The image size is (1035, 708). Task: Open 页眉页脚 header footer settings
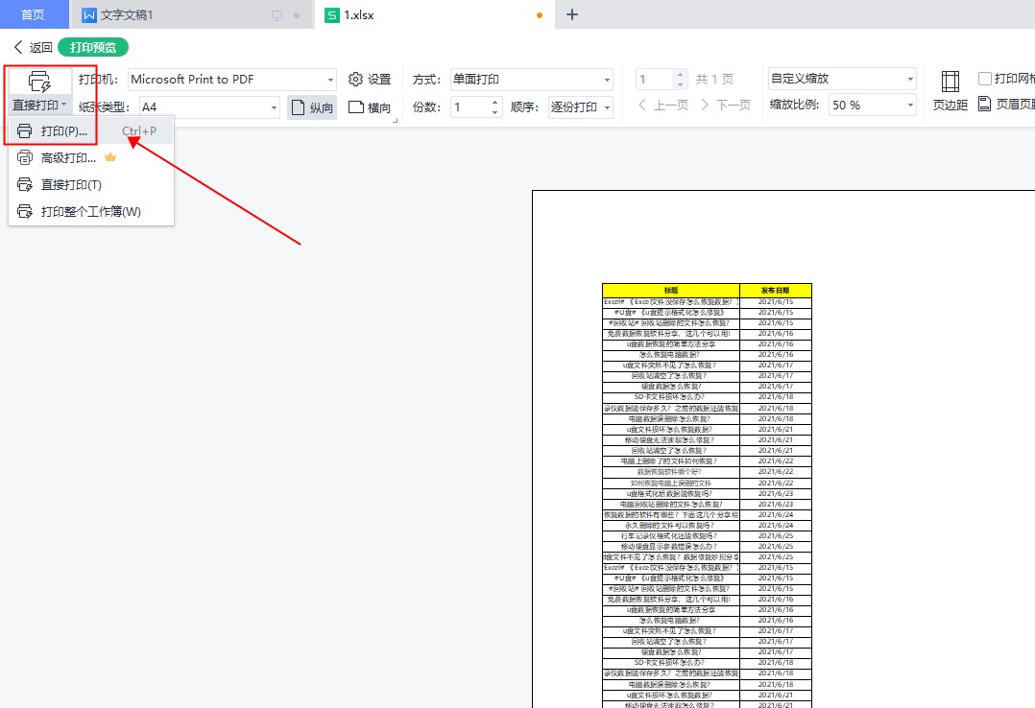click(1004, 105)
